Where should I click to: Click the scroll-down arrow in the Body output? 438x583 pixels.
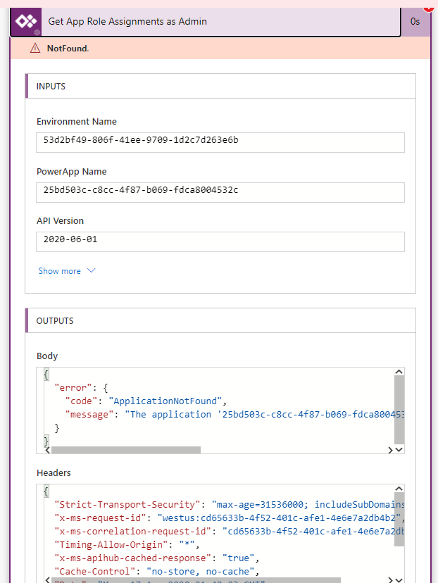pos(399,449)
